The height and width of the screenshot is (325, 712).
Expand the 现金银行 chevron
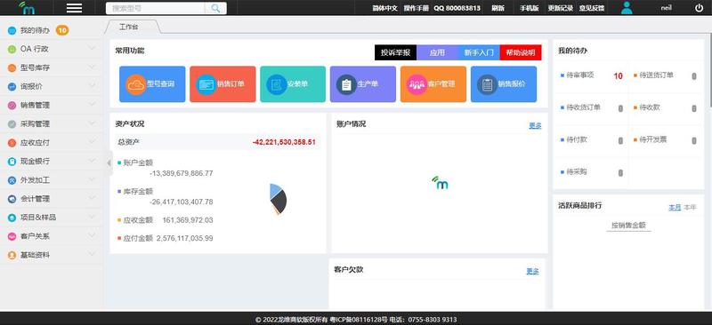[x=92, y=161]
